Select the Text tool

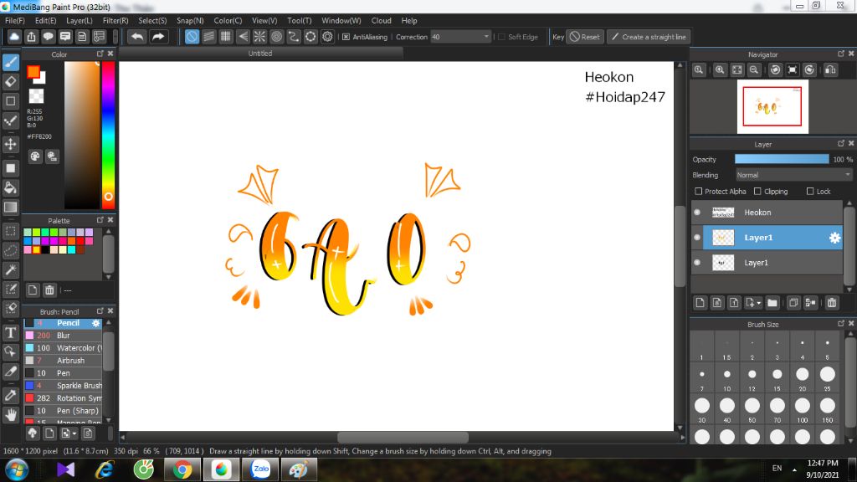[x=10, y=332]
